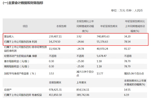
Task: Select the value -24.78
Action: pyautogui.click(x=80, y=49)
